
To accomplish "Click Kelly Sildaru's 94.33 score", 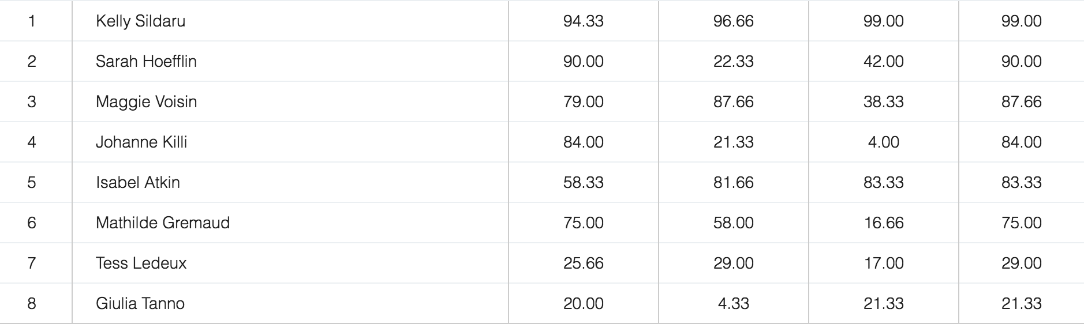I will (583, 21).
